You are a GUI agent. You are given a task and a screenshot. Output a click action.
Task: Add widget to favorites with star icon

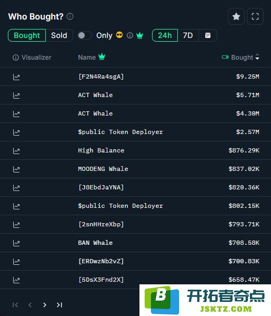tap(236, 16)
